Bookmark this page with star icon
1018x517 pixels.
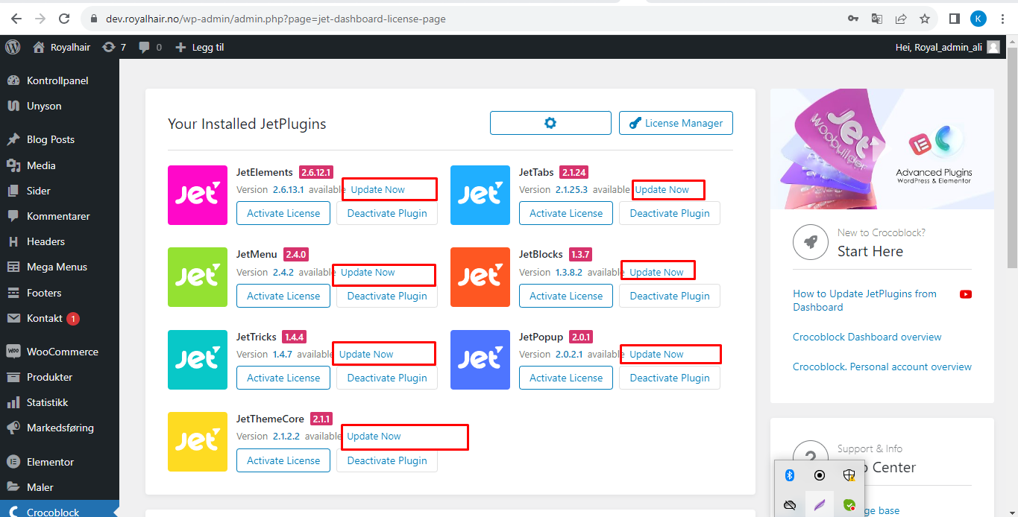coord(925,19)
